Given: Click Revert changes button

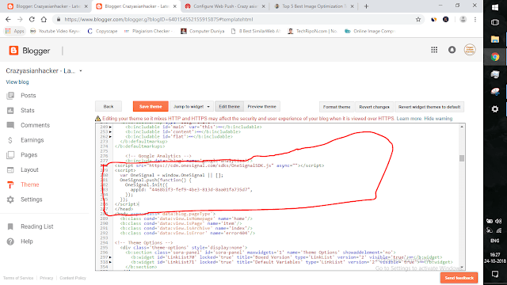Looking at the screenshot, I should (374, 107).
